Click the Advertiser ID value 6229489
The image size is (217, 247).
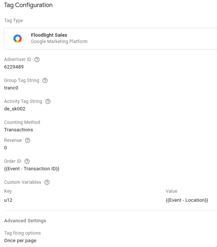pyautogui.click(x=14, y=67)
